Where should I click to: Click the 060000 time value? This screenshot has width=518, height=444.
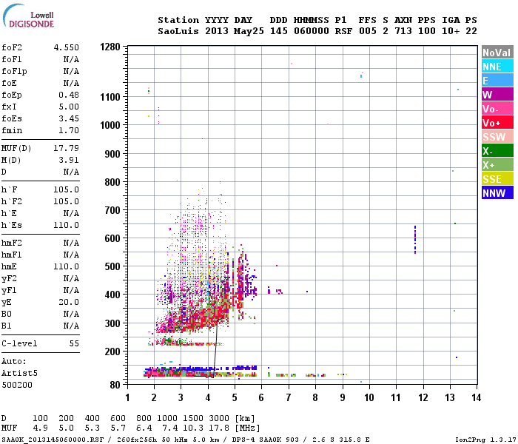[x=312, y=31]
